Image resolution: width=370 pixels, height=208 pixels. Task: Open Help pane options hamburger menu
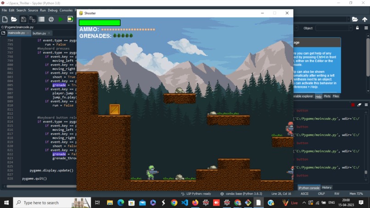366,28
